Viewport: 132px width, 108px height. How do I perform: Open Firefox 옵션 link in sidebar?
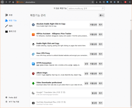(11, 97)
